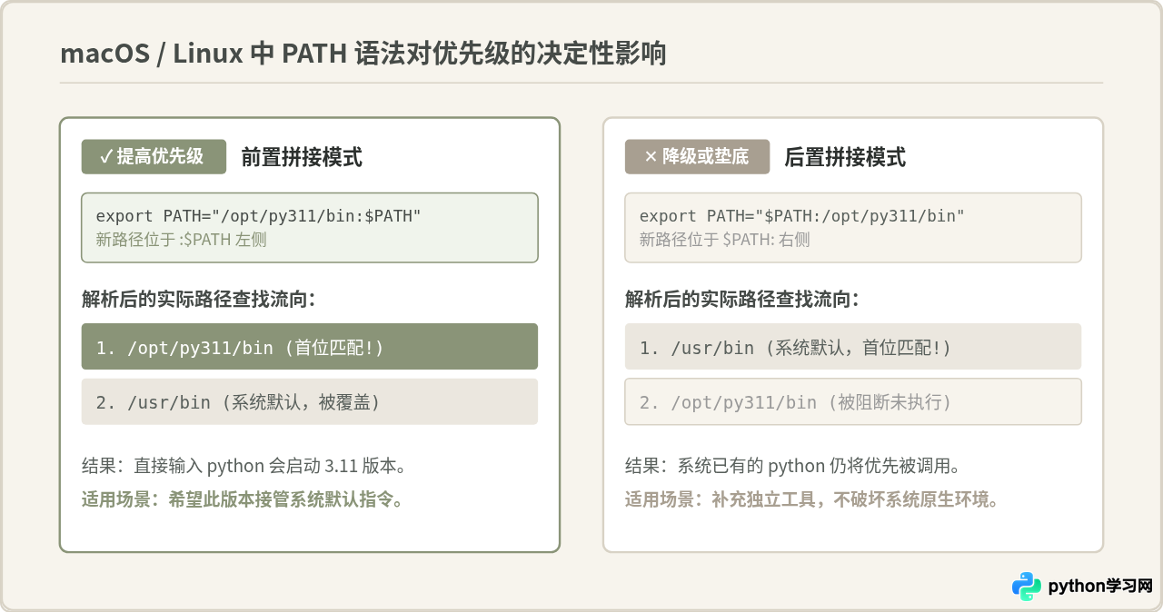Click the × 降级或垫底 badge

697,156
